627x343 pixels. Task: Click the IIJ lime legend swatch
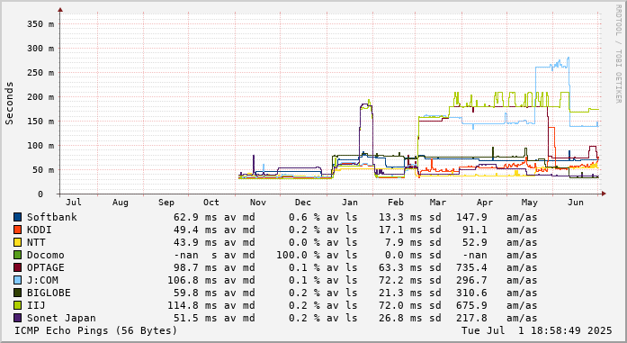pyautogui.click(x=18, y=305)
